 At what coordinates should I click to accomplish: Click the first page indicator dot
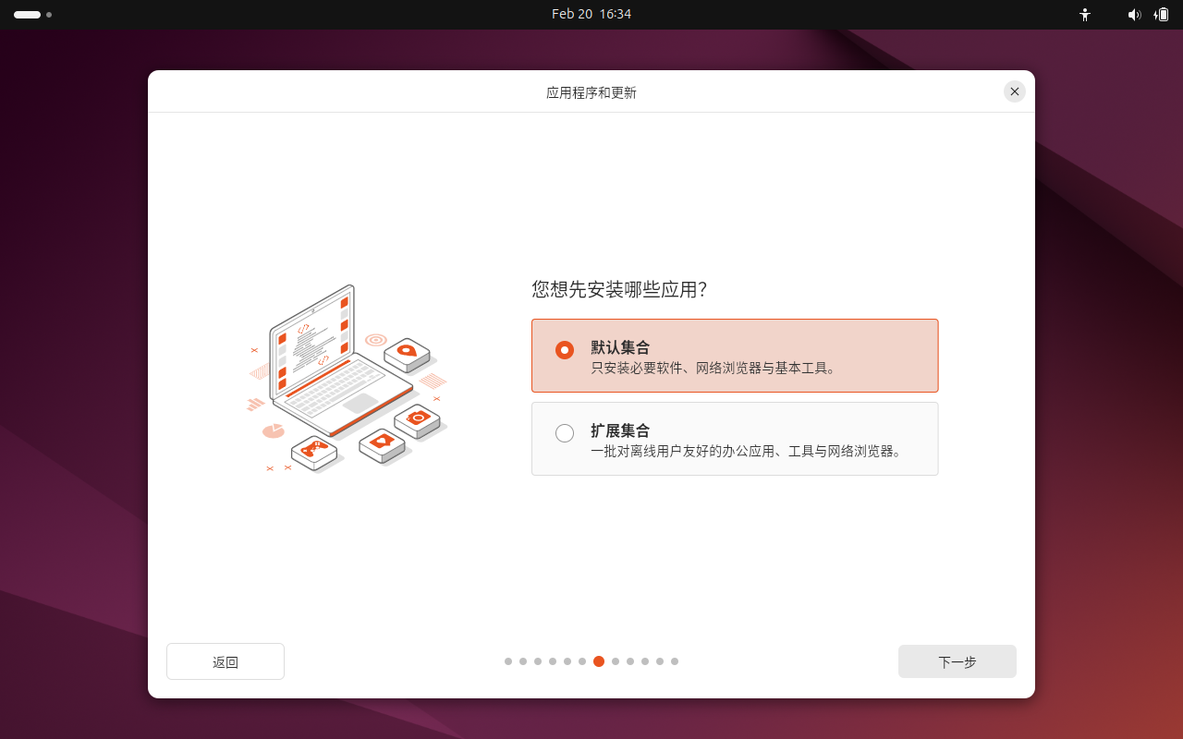(508, 661)
